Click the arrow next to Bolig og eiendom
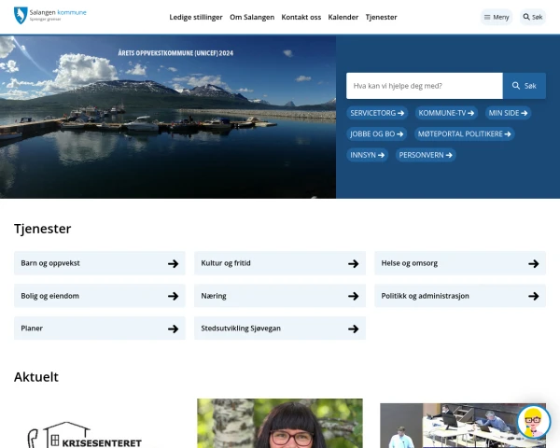Image resolution: width=560 pixels, height=448 pixels. 173,296
